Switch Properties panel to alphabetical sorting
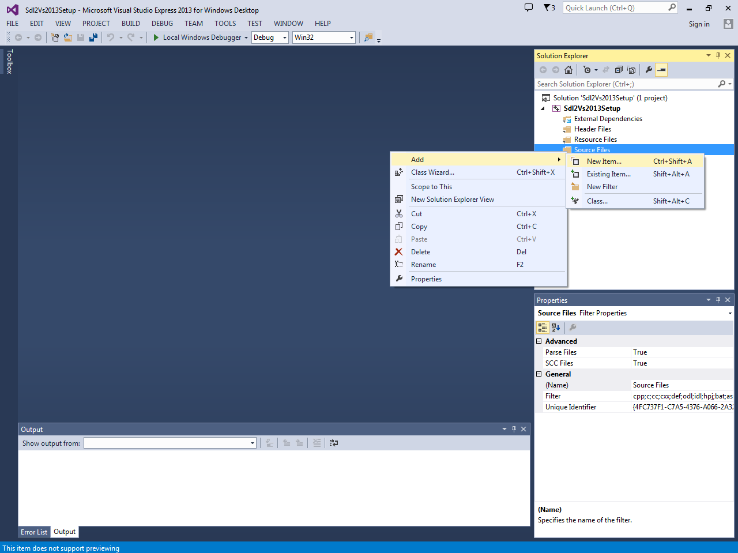Screen dimensions: 738x553 coord(555,327)
